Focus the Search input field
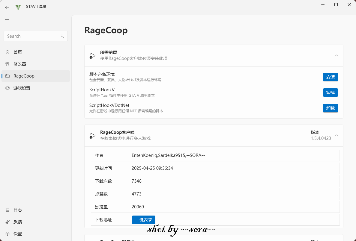356x241 pixels. tap(36, 36)
